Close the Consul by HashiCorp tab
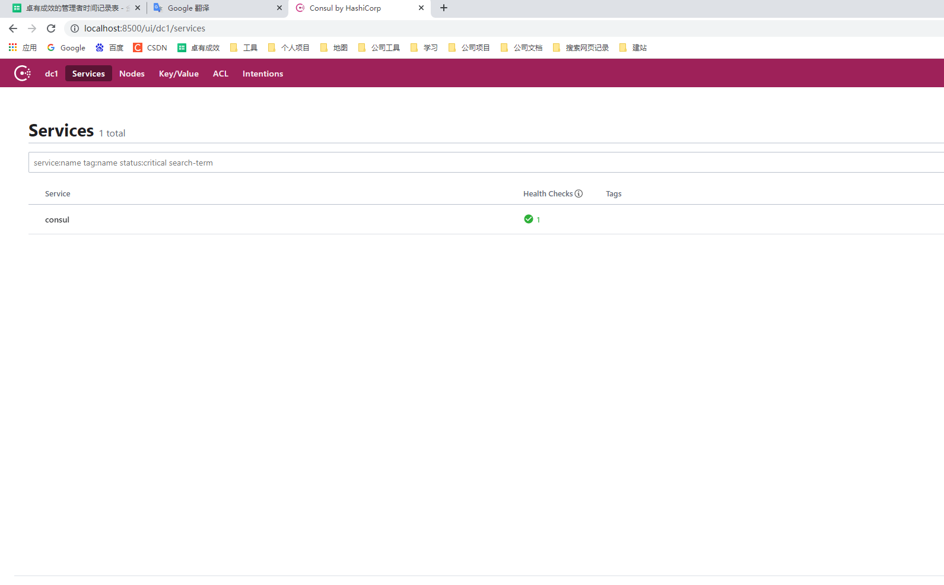Image resolution: width=944 pixels, height=585 pixels. pyautogui.click(x=421, y=8)
